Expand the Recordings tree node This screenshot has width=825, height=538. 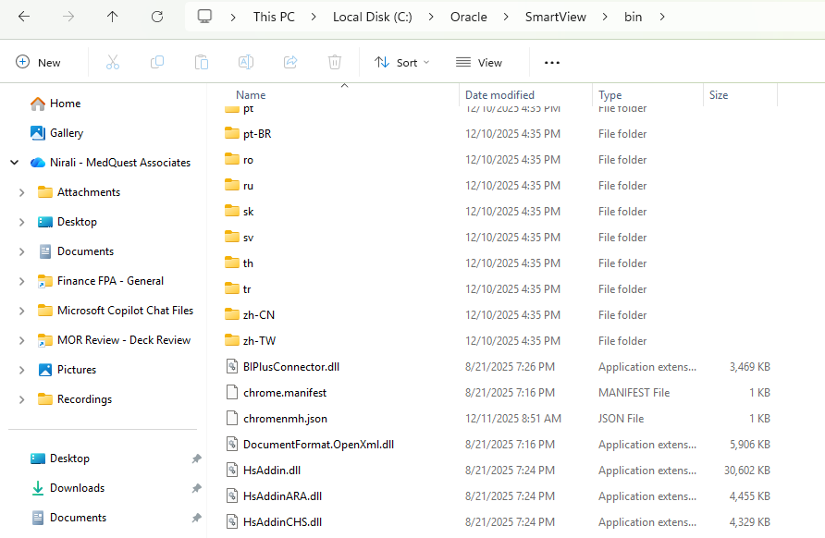pyautogui.click(x=21, y=399)
